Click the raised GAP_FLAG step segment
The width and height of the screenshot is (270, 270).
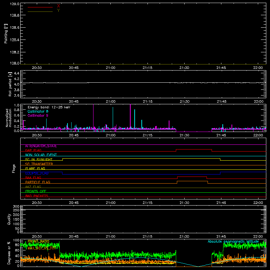[x=194, y=149]
